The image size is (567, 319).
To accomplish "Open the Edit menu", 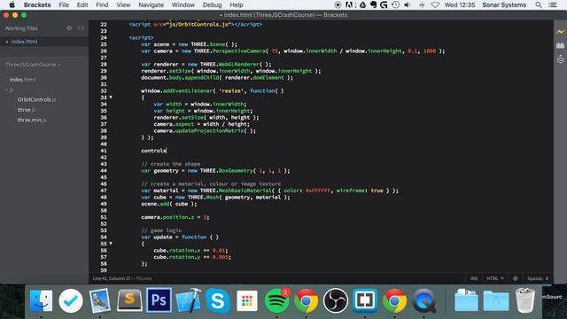I will [x=82, y=5].
